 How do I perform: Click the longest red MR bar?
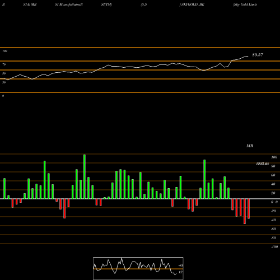point(245,211)
